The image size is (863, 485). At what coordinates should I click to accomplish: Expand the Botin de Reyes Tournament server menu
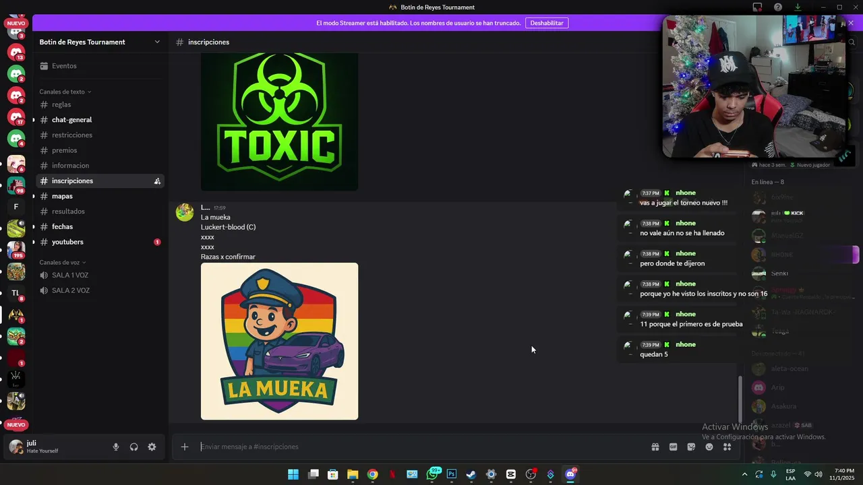[100, 42]
